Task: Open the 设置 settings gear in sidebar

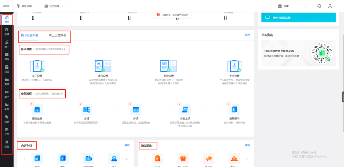Action: [7, 144]
